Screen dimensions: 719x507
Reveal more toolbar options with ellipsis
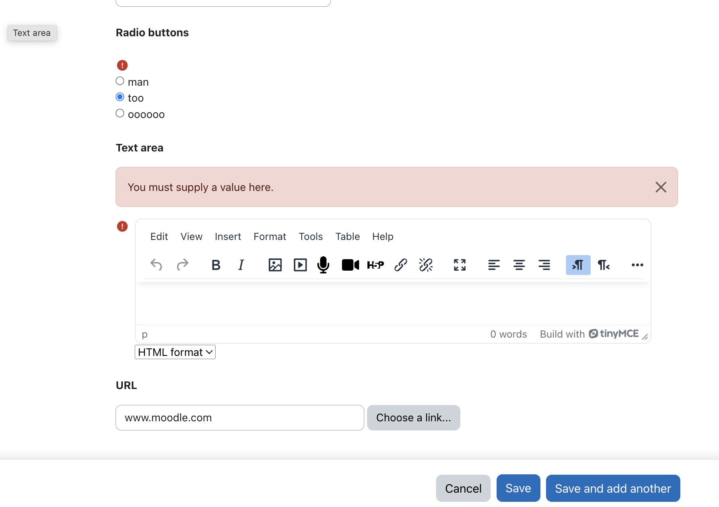[637, 265]
